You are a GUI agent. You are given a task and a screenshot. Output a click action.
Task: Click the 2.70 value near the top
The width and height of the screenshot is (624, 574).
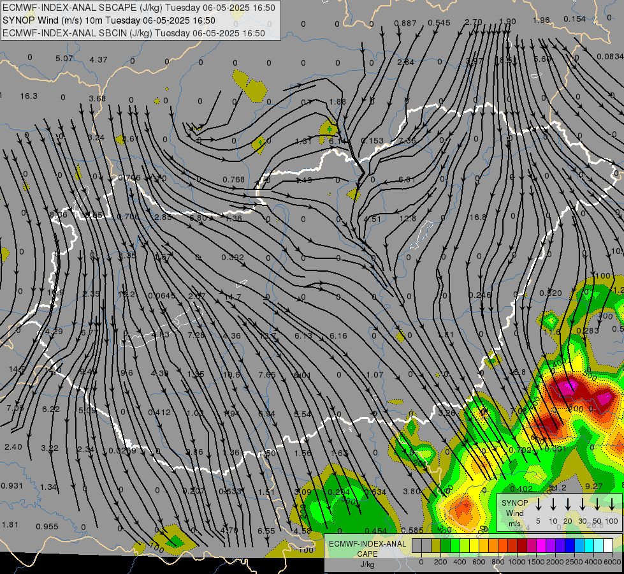pos(474,22)
